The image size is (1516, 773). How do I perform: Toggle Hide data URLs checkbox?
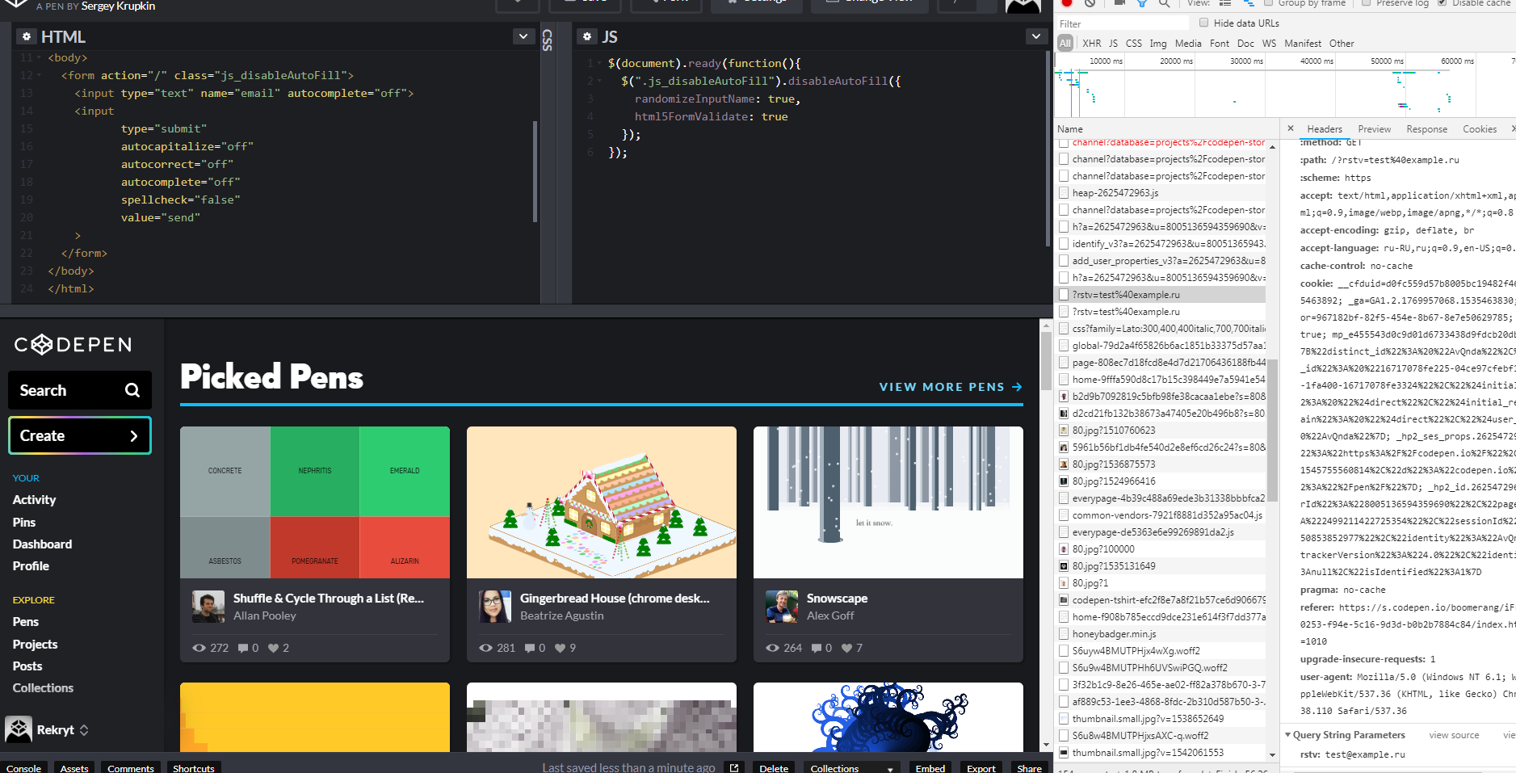pos(1204,23)
